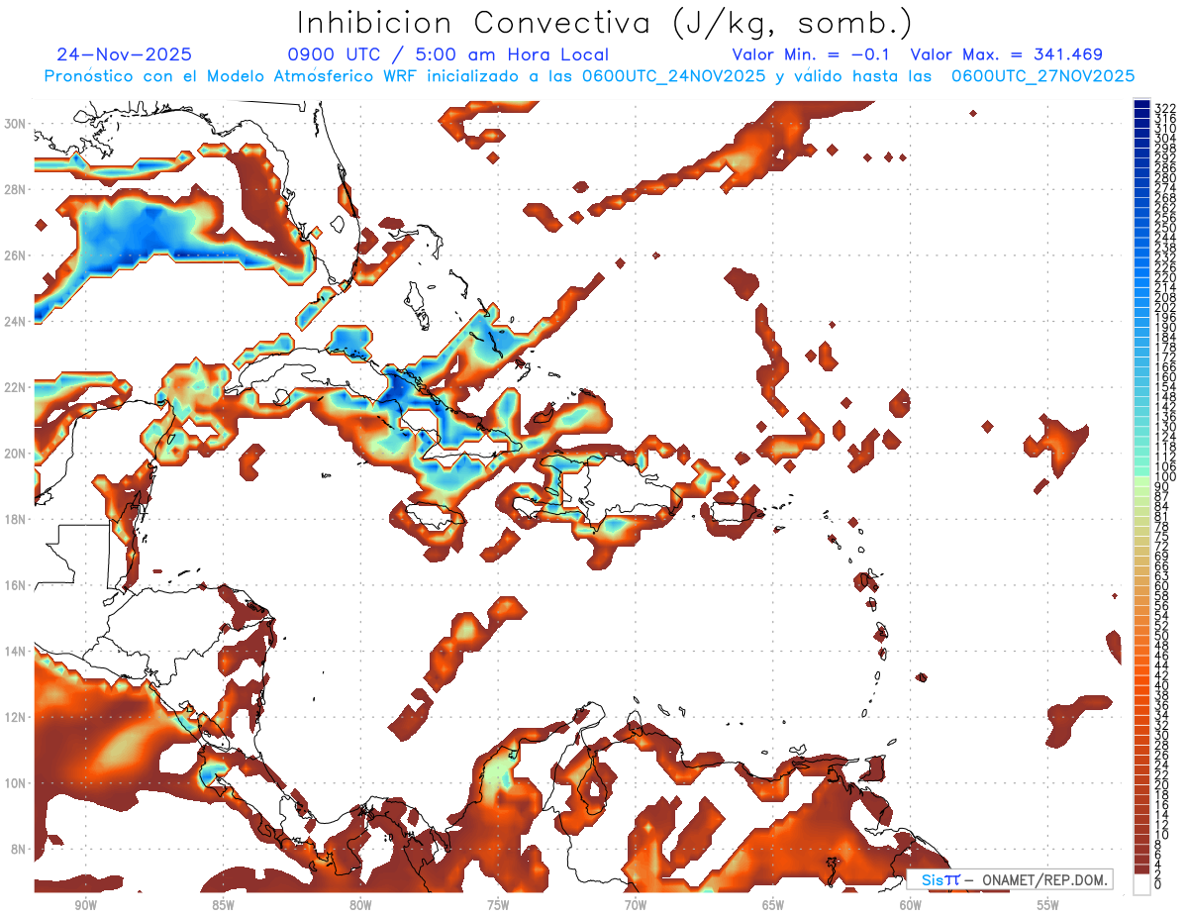Click the "55W" longitude label
This screenshot has height=918, width=1188.
click(1048, 905)
